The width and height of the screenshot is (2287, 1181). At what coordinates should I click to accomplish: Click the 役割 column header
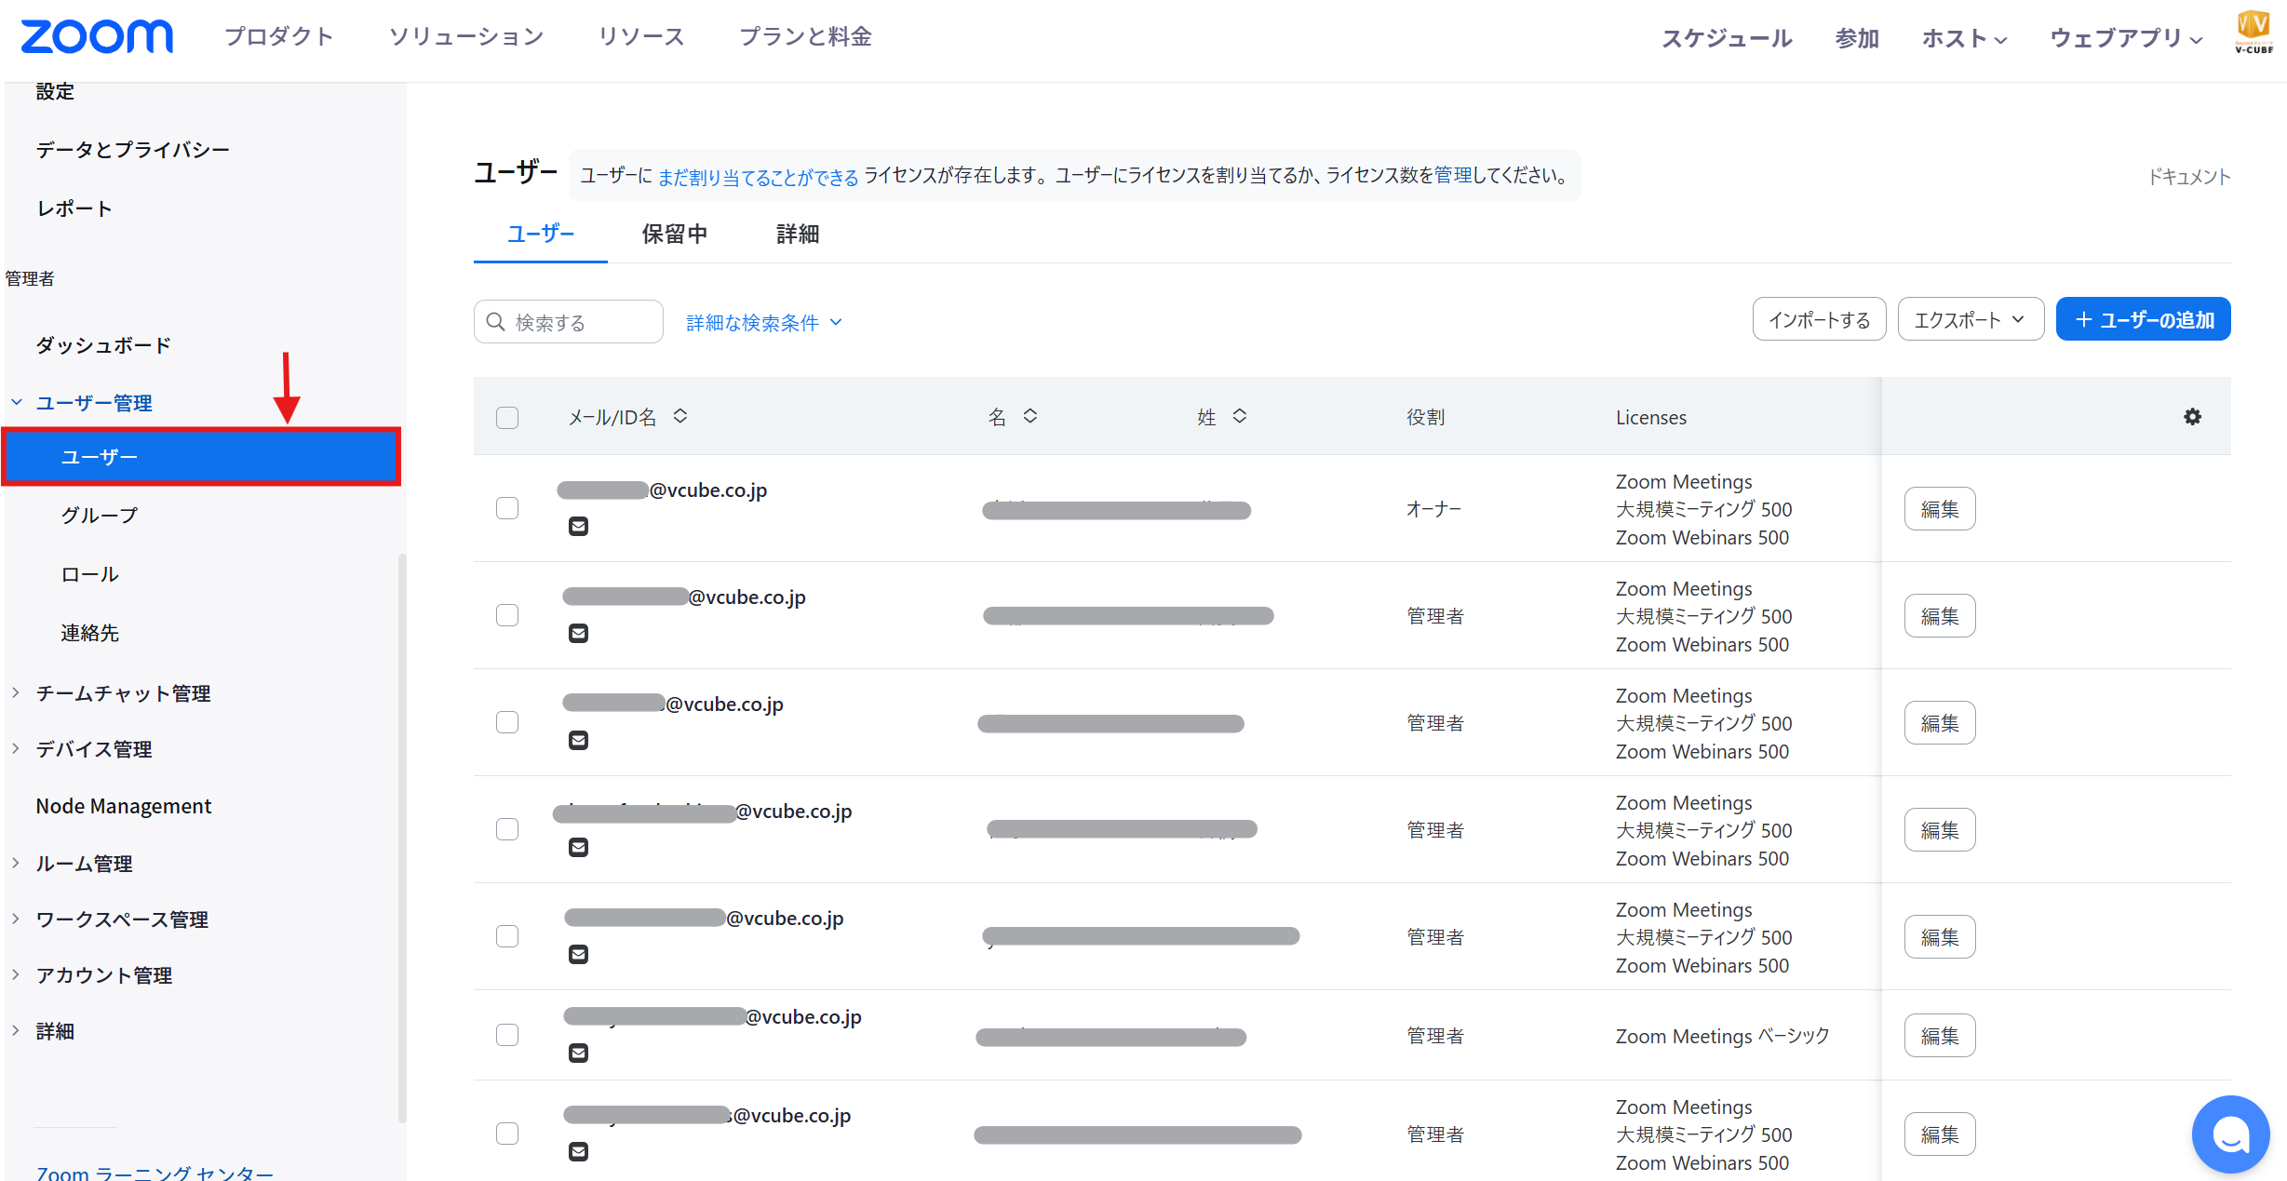(x=1425, y=417)
